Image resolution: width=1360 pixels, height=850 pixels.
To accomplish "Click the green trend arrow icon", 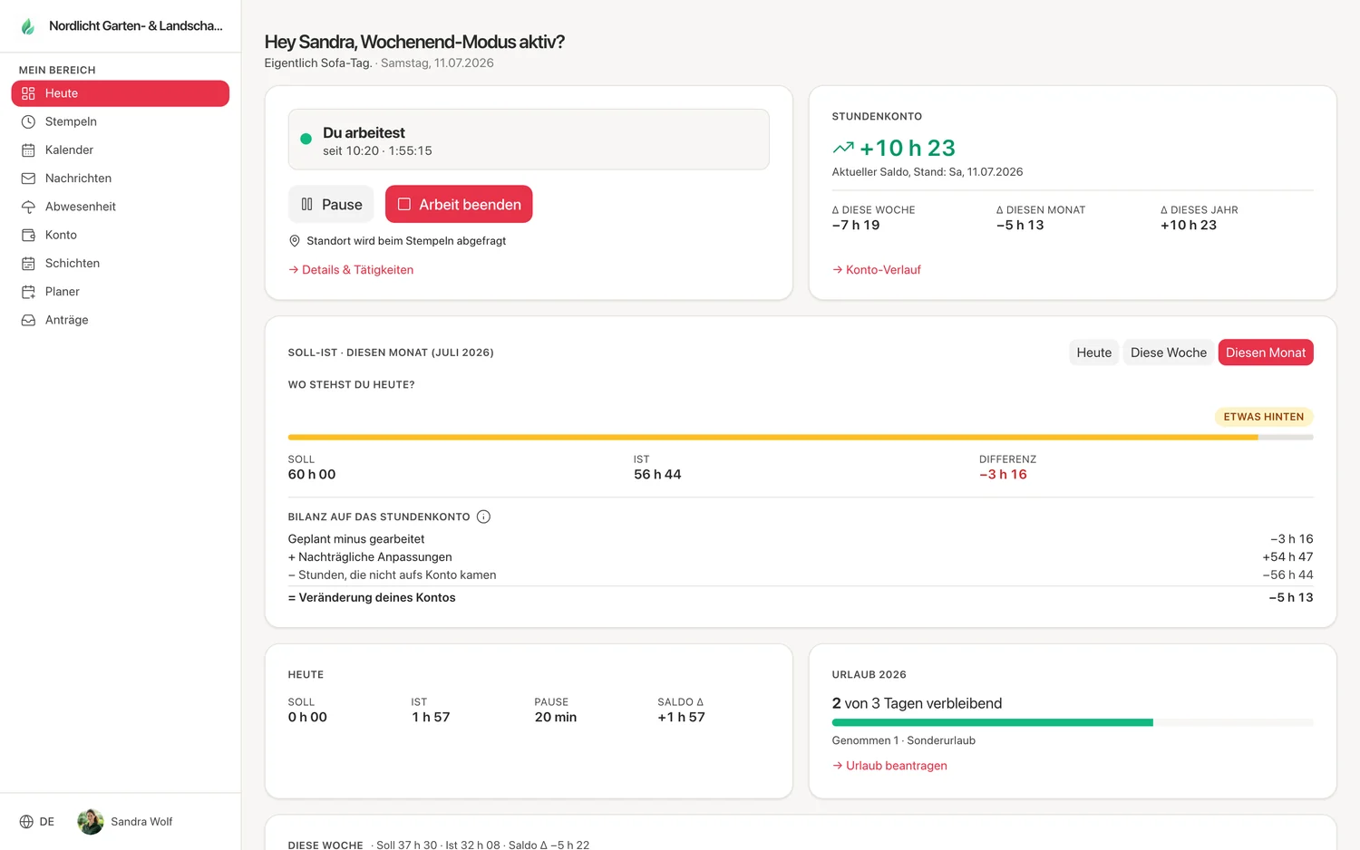I will point(843,148).
